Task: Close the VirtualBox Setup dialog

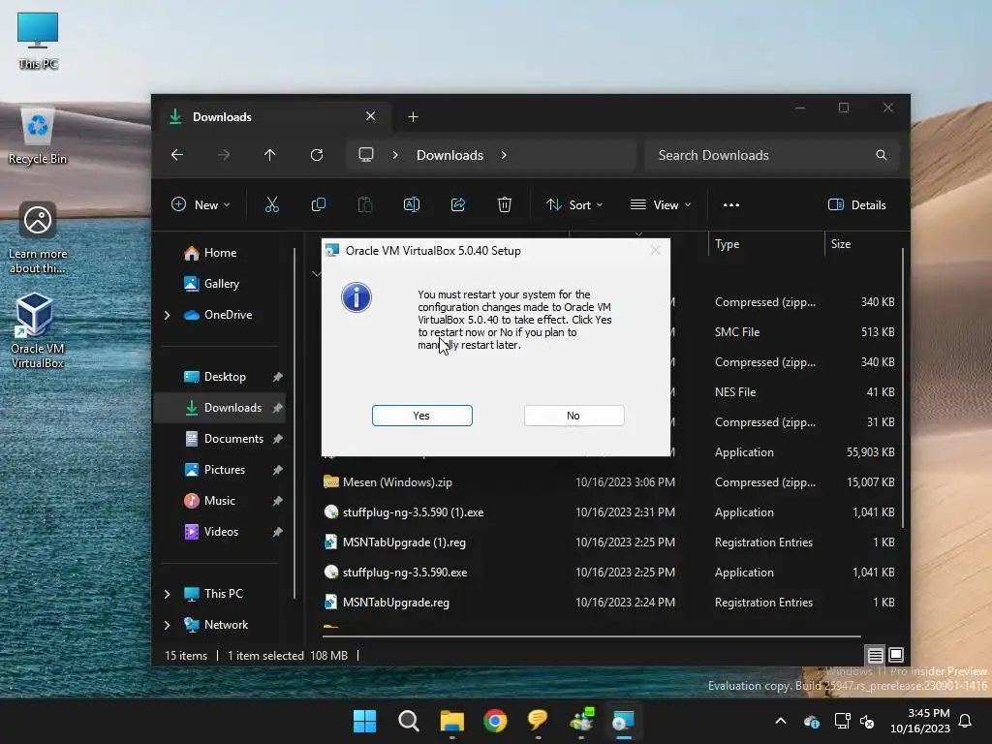Action: [656, 251]
